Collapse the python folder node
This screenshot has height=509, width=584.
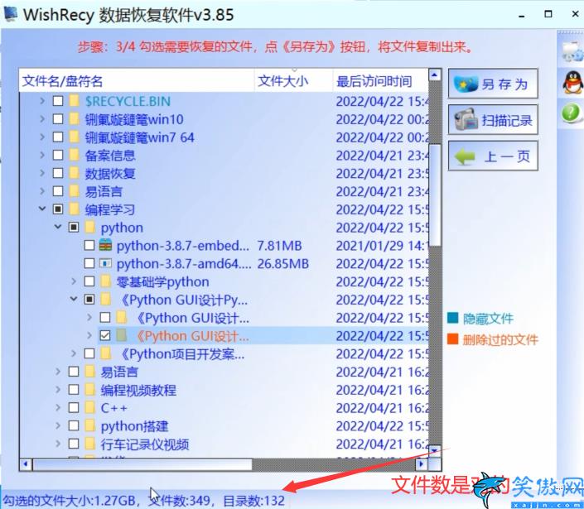pyautogui.click(x=58, y=227)
